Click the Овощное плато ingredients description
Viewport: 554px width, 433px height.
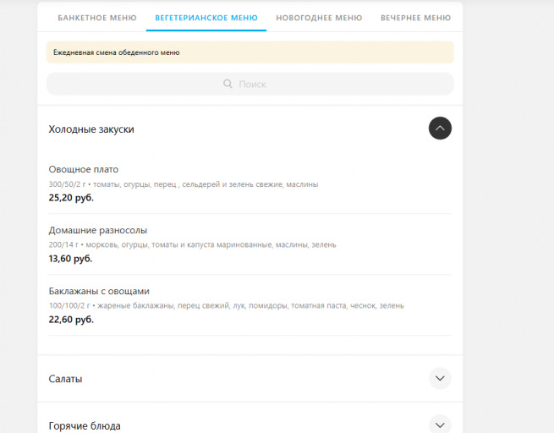(x=184, y=184)
